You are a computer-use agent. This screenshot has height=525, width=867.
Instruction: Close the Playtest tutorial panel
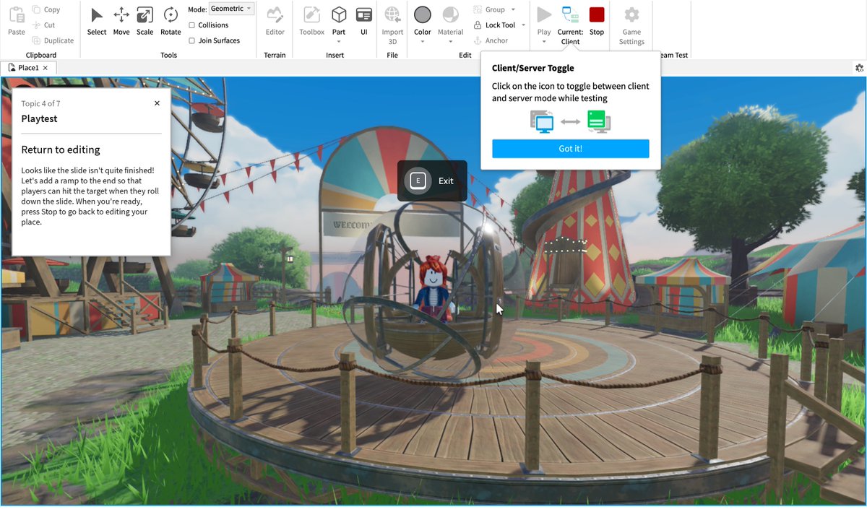[157, 103]
